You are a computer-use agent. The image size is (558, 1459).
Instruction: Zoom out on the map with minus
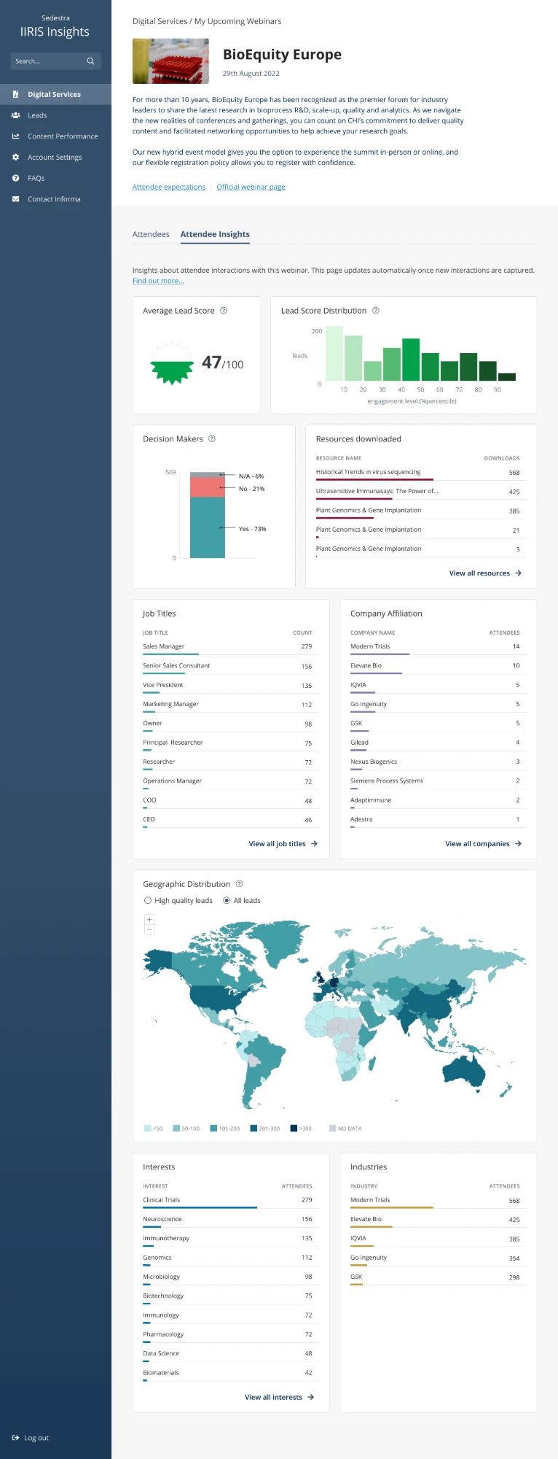149,929
